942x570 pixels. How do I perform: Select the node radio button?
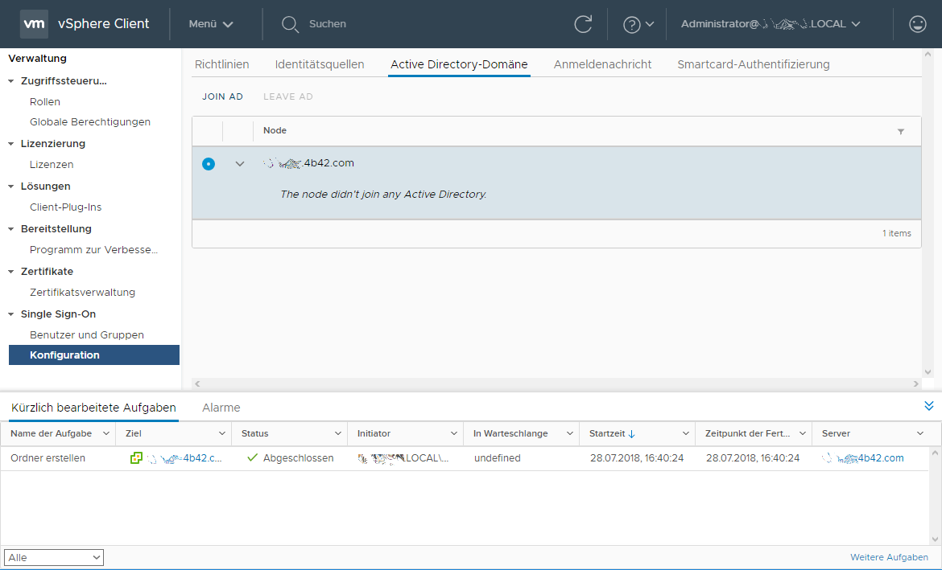pyautogui.click(x=209, y=164)
